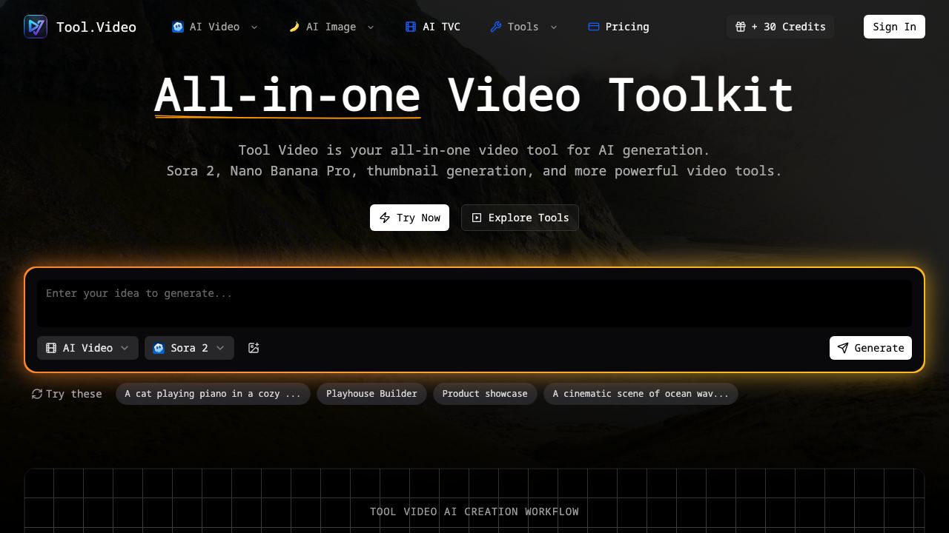Open the Tools menu in navbar
This screenshot has height=533, width=949.
(x=523, y=27)
